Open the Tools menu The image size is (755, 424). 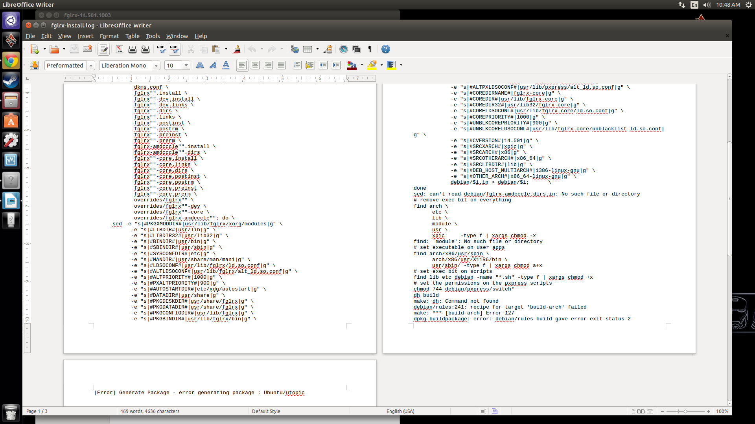click(x=153, y=36)
